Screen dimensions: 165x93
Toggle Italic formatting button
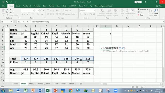point(25,14)
